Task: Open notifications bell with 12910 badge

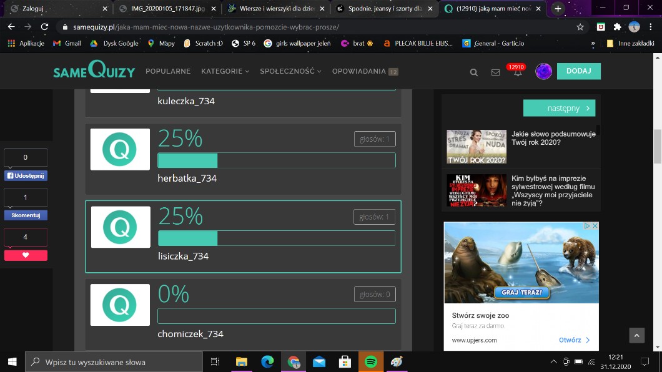Action: pyautogui.click(x=517, y=72)
